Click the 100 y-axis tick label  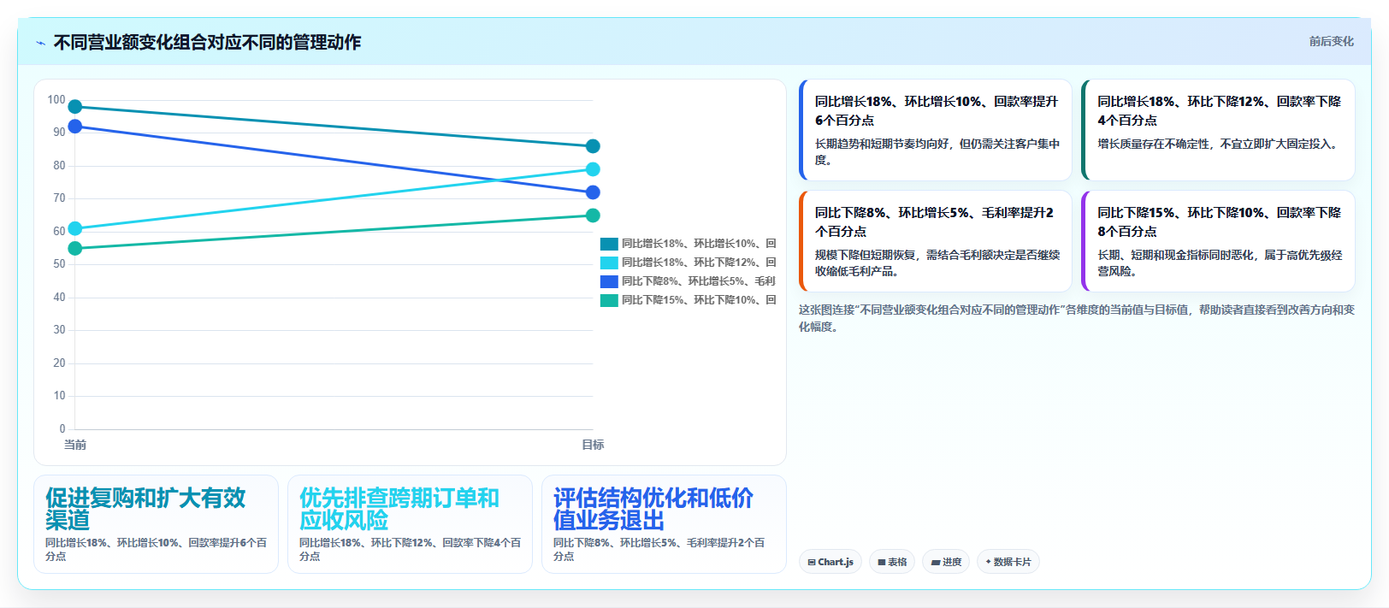point(56,100)
